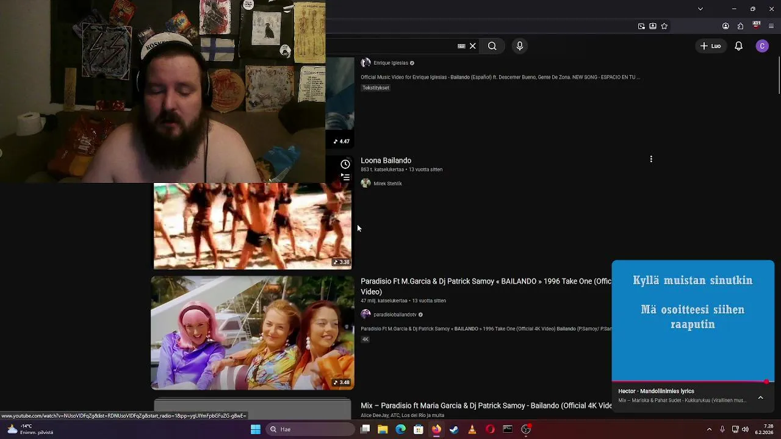Play the Paradisio Bailando thumbnail
Screen dimensions: 781x439
point(253,333)
